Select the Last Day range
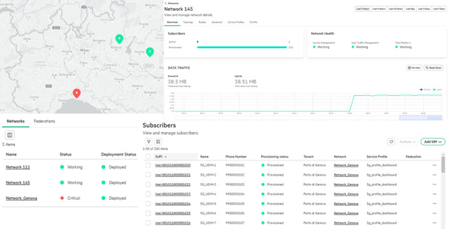This screenshot has width=449, height=229. [x=409, y=9]
